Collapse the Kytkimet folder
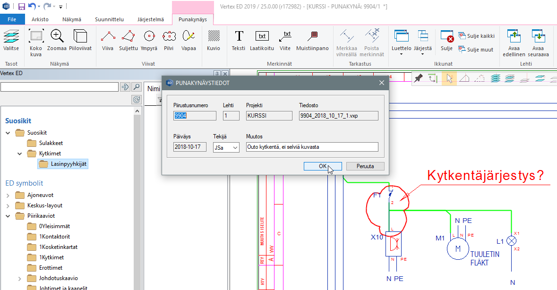This screenshot has width=557, height=290. 20,154
